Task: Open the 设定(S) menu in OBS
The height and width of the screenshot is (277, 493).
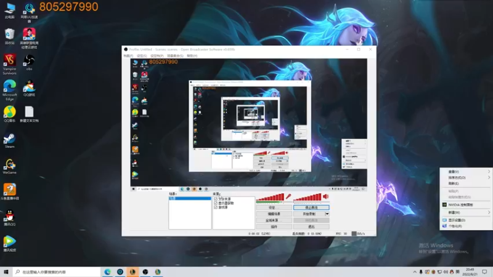Action: (x=142, y=55)
